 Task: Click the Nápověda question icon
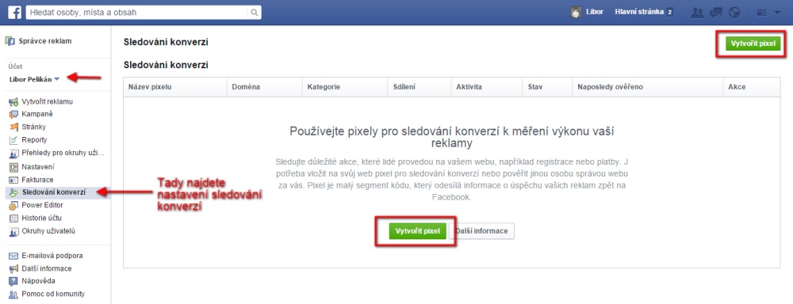[13, 281]
